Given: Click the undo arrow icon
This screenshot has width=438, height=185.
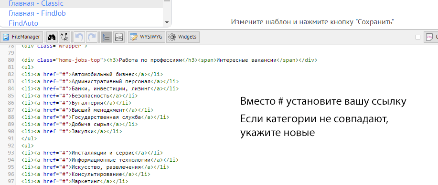Looking at the screenshot, I should (x=79, y=37).
